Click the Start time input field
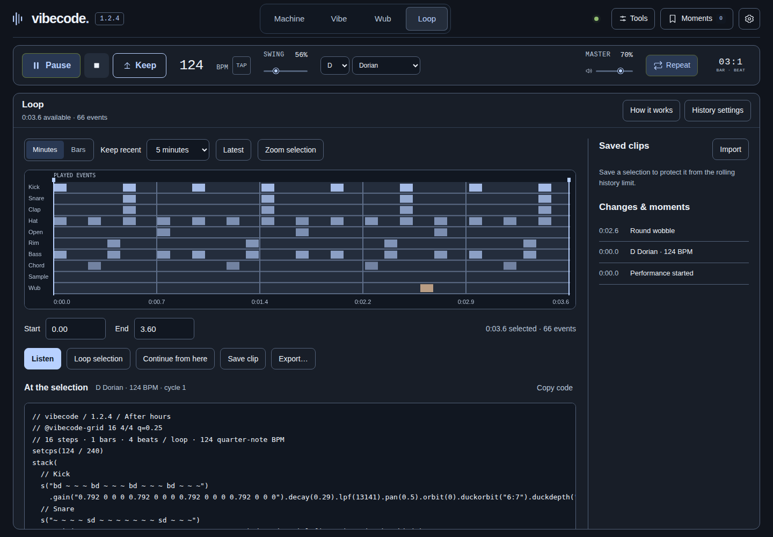 coord(76,329)
